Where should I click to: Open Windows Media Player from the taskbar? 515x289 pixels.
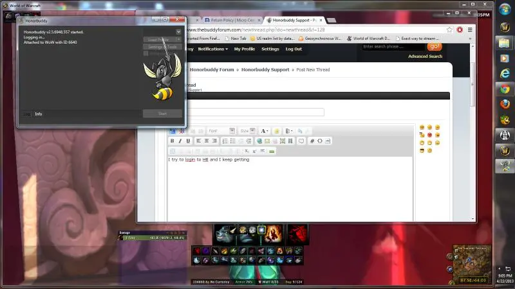[505, 58]
